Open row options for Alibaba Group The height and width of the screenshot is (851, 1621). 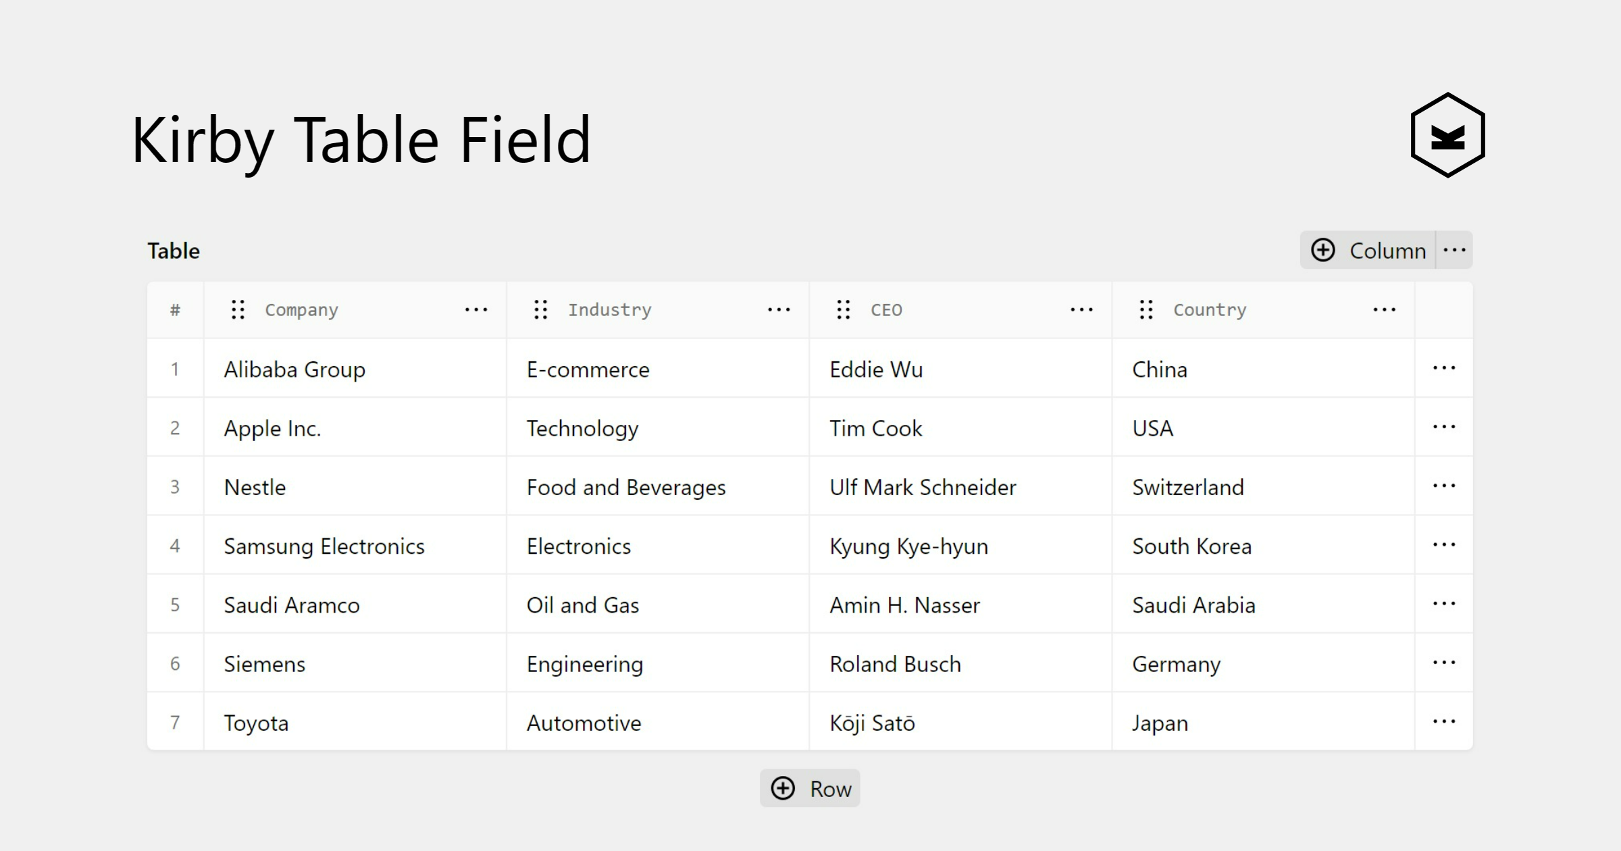[x=1444, y=368]
